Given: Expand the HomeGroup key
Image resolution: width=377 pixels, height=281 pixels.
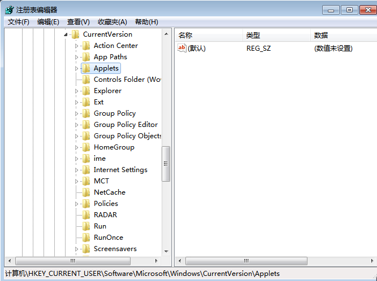Looking at the screenshot, I should coord(76,147).
